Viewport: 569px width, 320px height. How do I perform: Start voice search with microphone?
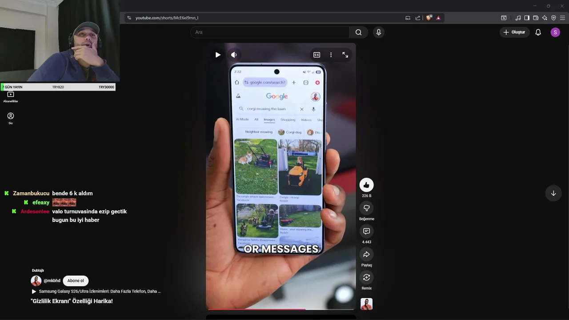pyautogui.click(x=379, y=32)
